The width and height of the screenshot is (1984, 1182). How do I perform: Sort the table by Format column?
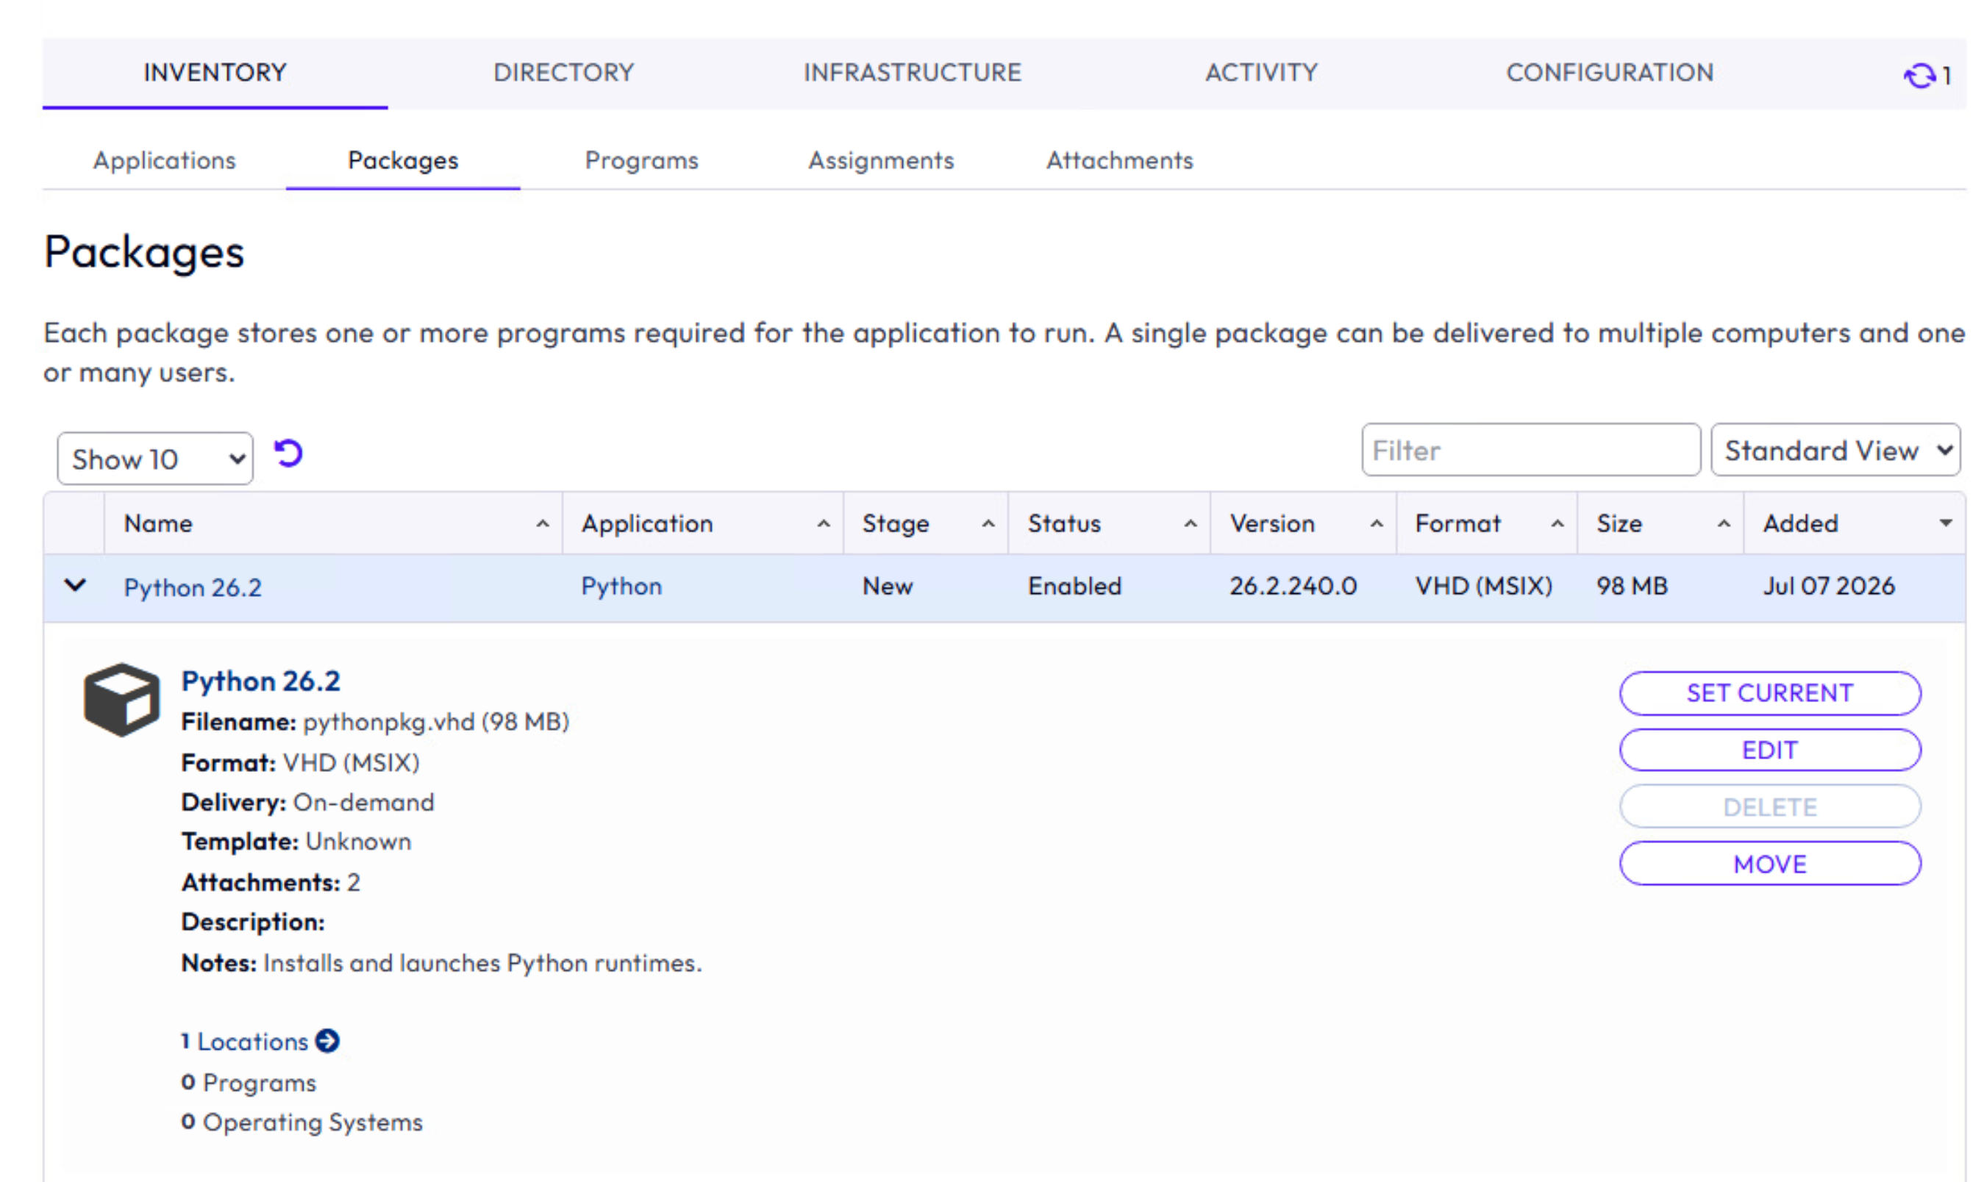[1487, 523]
